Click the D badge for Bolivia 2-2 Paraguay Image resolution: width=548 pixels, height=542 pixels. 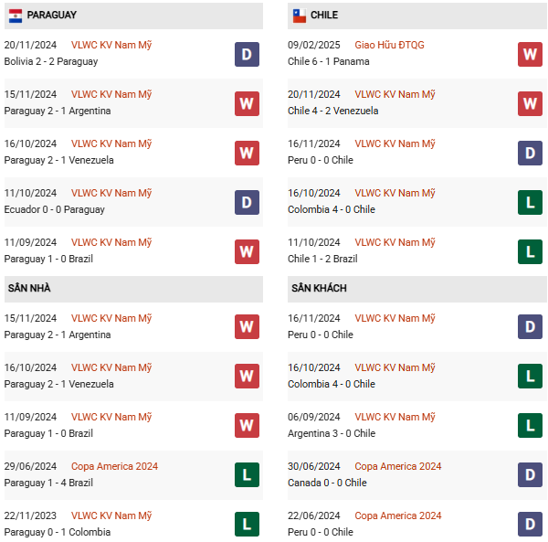[247, 54]
